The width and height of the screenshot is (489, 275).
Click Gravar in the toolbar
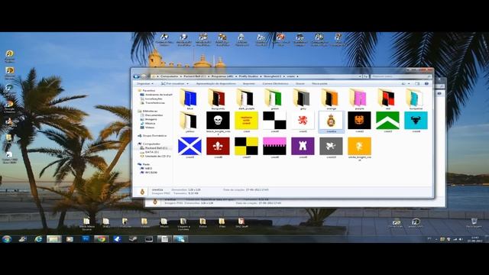pyautogui.click(x=300, y=83)
